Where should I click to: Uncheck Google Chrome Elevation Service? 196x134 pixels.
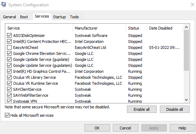pyautogui.click(x=9, y=53)
